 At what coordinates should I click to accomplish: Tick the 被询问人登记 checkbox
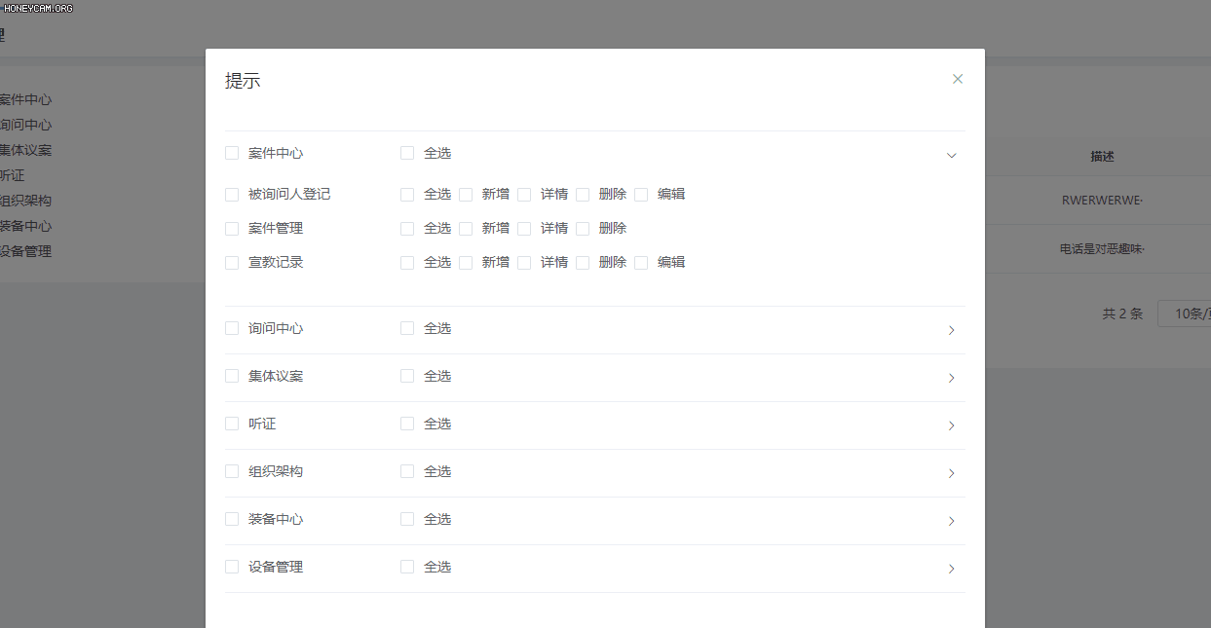232,194
